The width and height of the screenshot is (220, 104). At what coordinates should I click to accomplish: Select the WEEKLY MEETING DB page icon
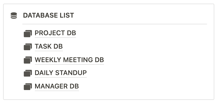point(28,60)
